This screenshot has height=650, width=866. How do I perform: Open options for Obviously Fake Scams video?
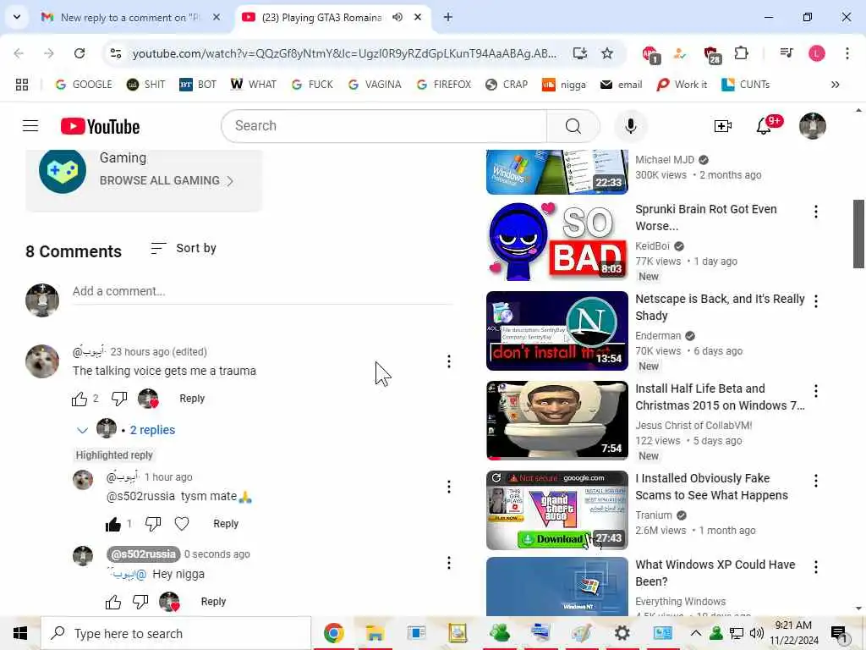pyautogui.click(x=816, y=481)
